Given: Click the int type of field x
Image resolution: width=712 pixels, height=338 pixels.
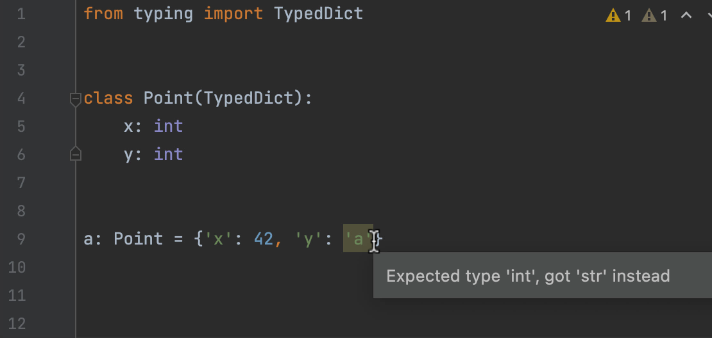Looking at the screenshot, I should coord(168,126).
